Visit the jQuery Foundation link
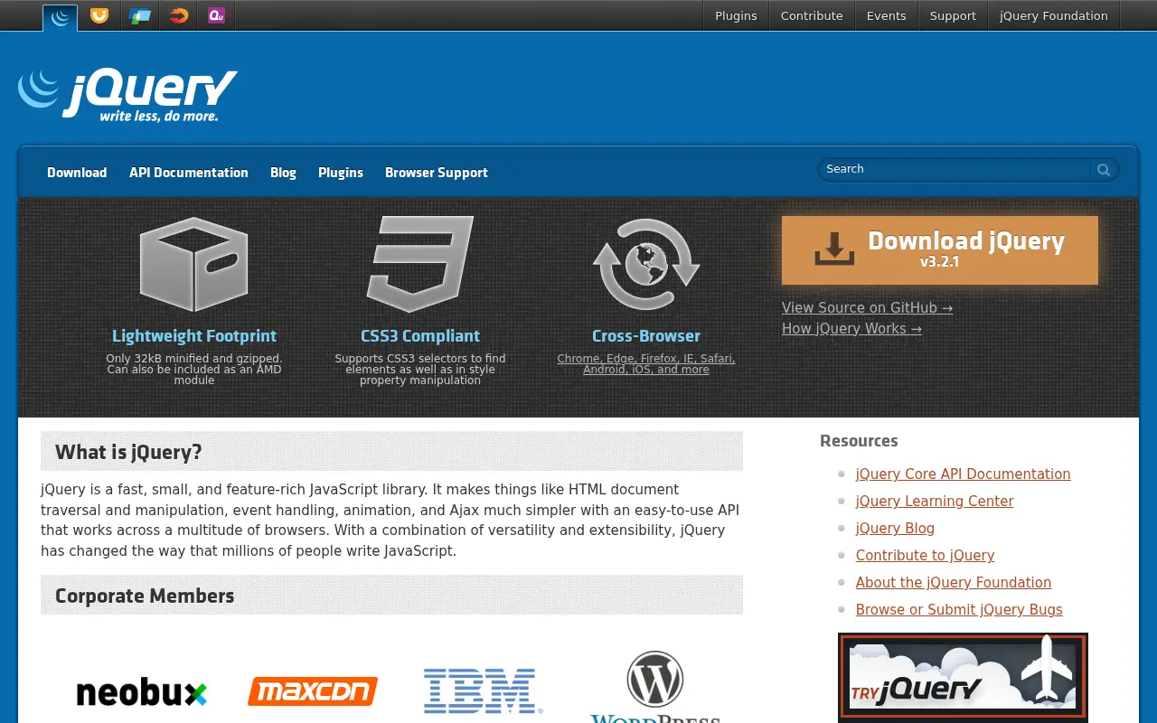The image size is (1157, 723). 1054,16
